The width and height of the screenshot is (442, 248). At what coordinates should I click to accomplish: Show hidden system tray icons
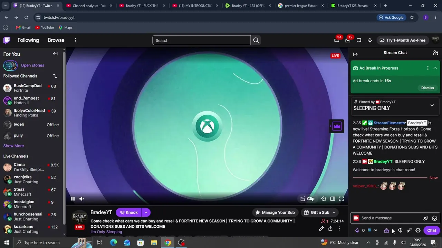367,242
